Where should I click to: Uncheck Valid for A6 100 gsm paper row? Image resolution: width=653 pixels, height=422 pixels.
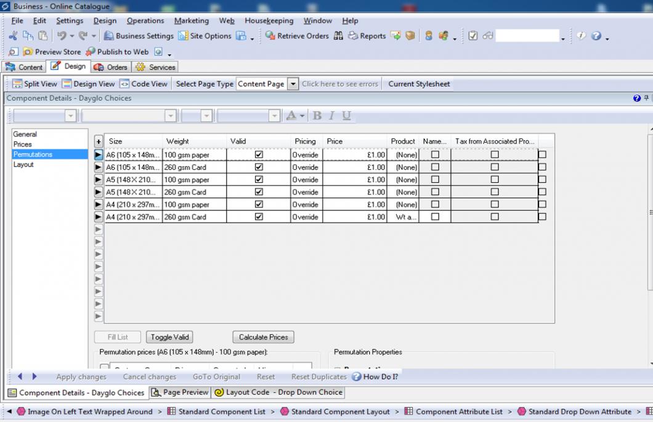pyautogui.click(x=259, y=155)
